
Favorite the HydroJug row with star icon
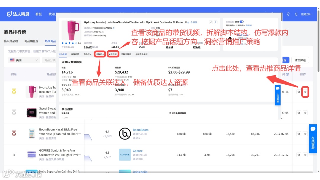pyautogui.click(x=299, y=92)
